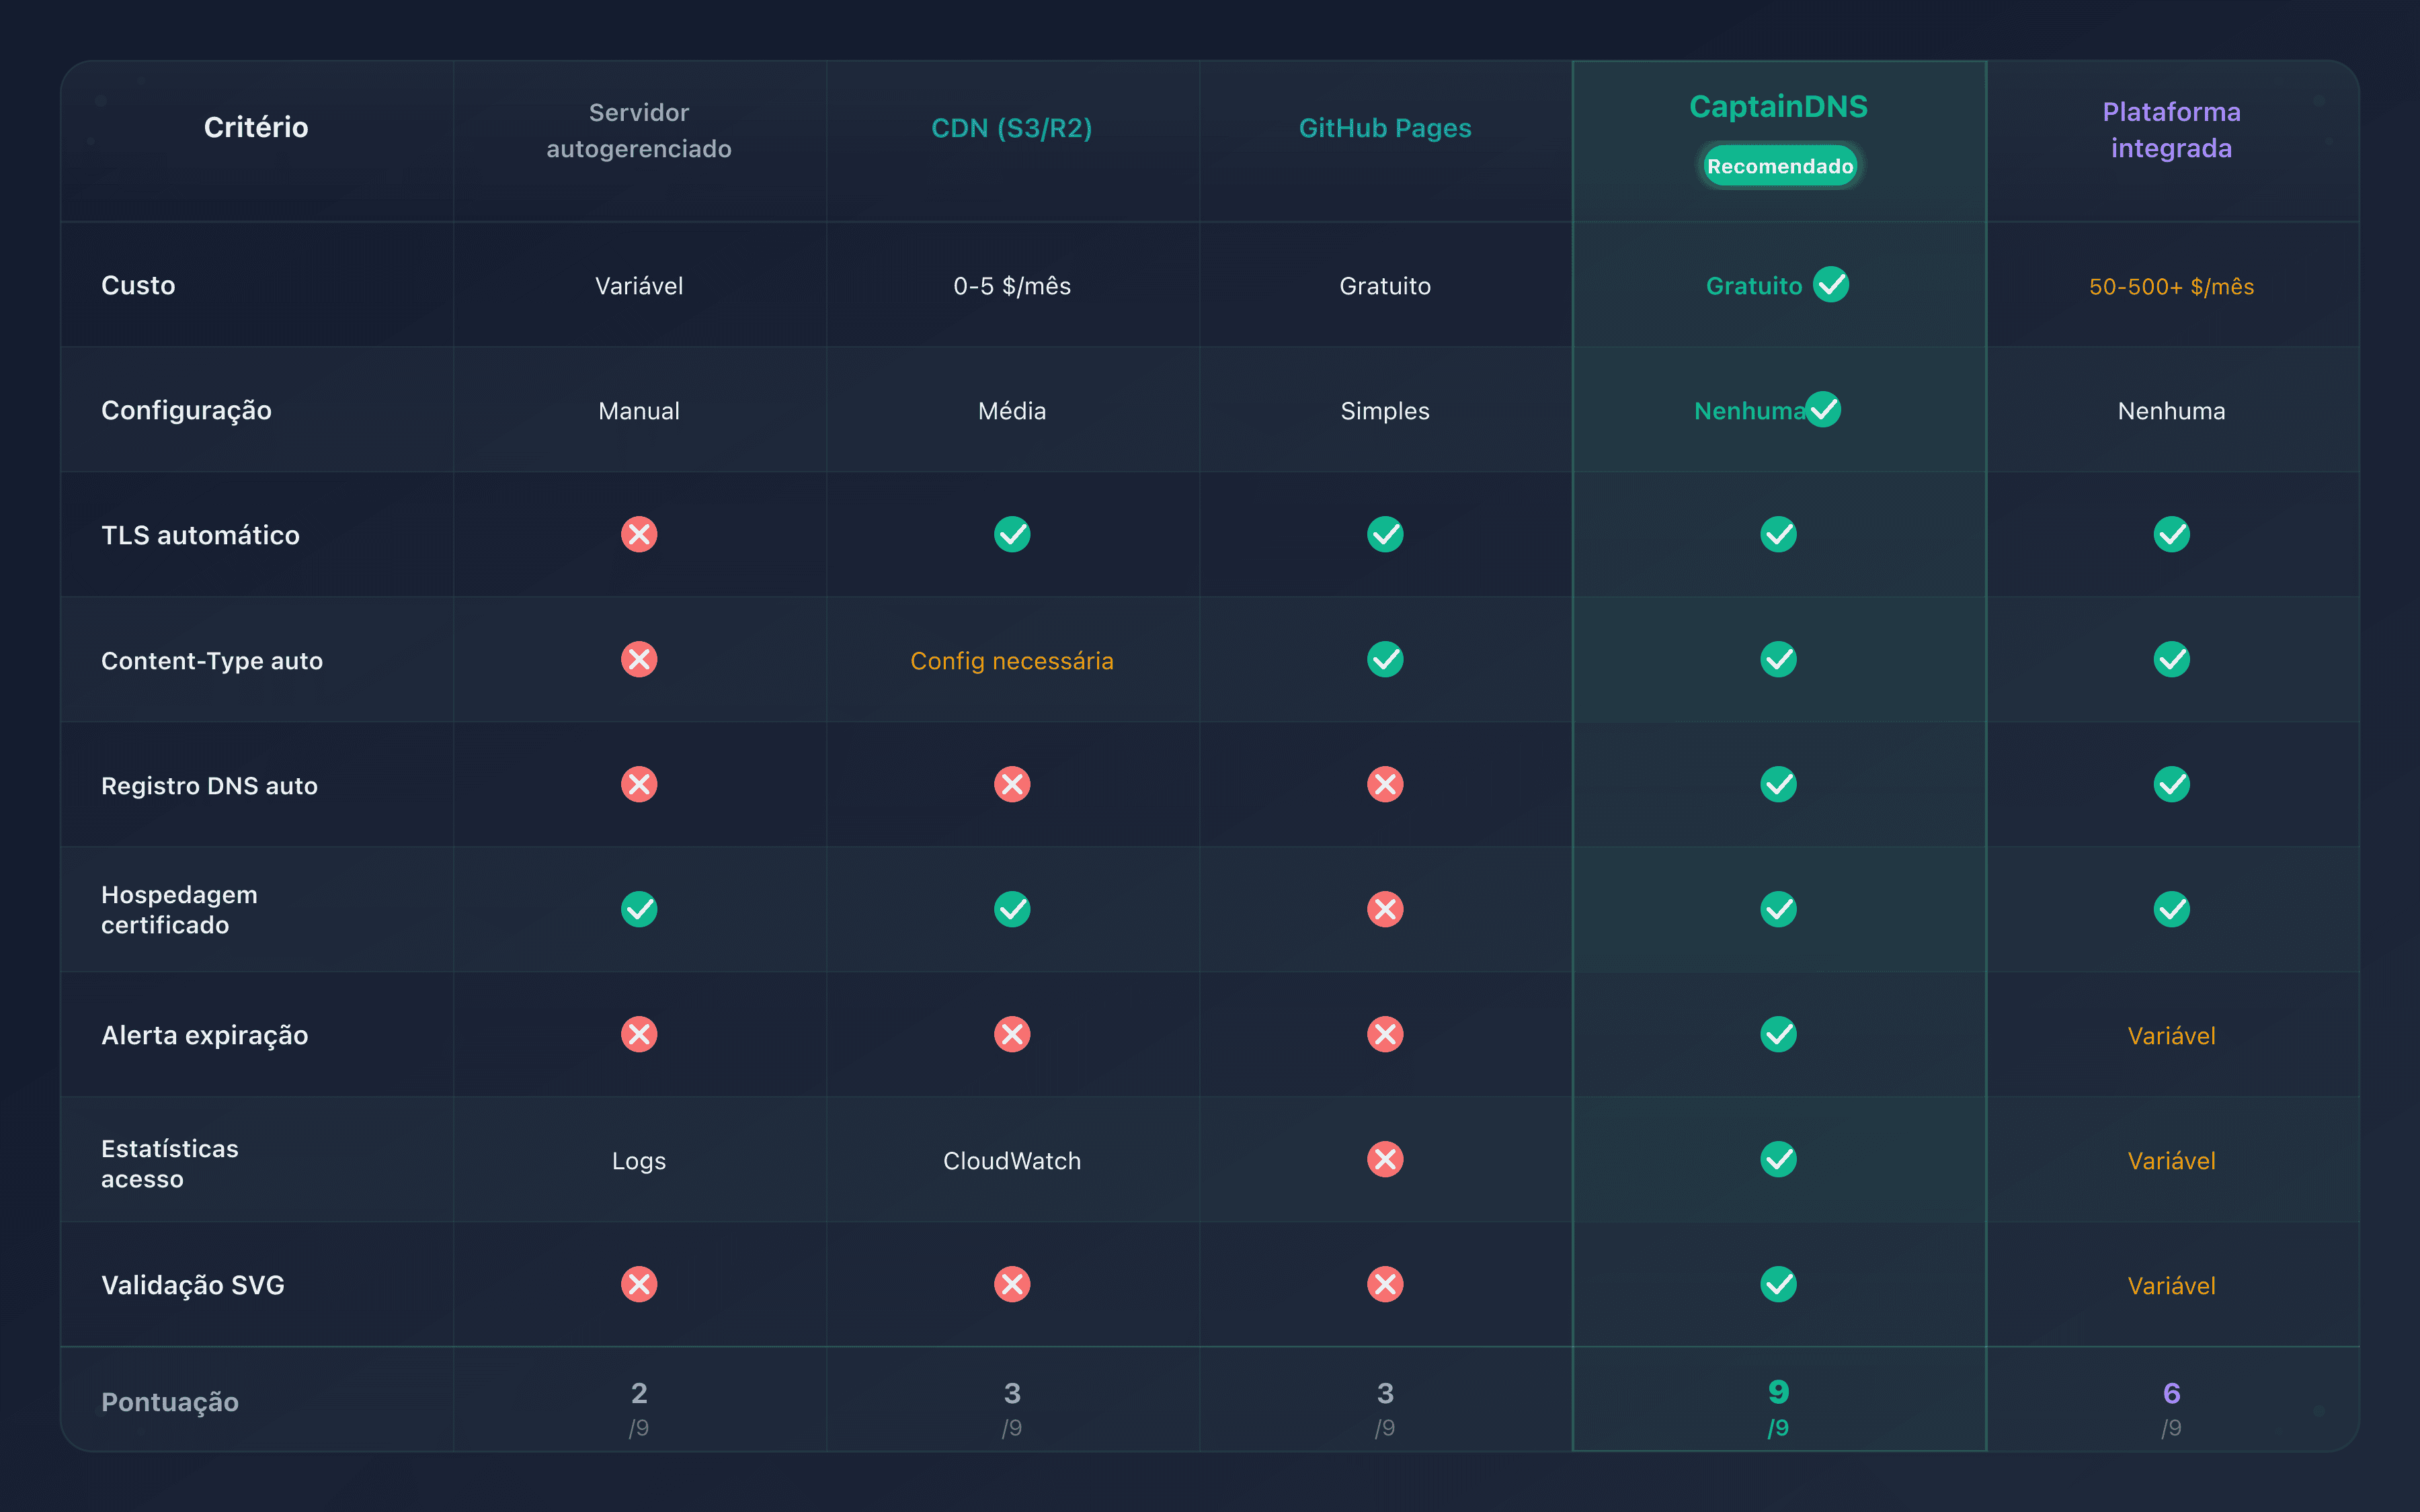Click the Content-Type auto row label
Screen dimensions: 2420x1512
pyautogui.click(x=212, y=661)
